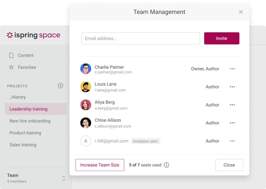
Task: Click the name Charlie Palmer
Action: [109, 67]
